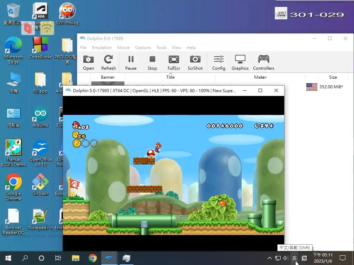Screen dimensions: 354x265
Task: Open Chrome from the taskbar
Action: coord(92,258)
